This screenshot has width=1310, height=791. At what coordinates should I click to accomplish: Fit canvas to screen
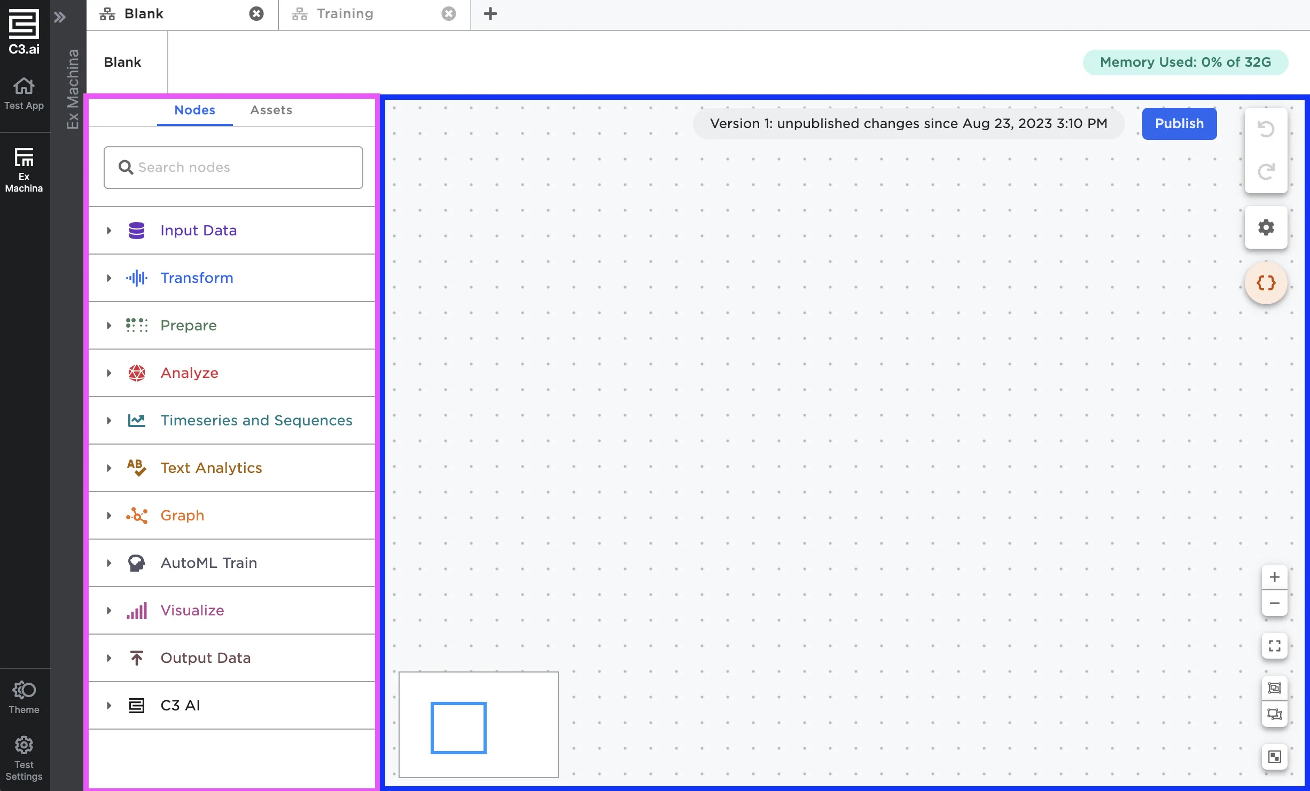coord(1275,646)
